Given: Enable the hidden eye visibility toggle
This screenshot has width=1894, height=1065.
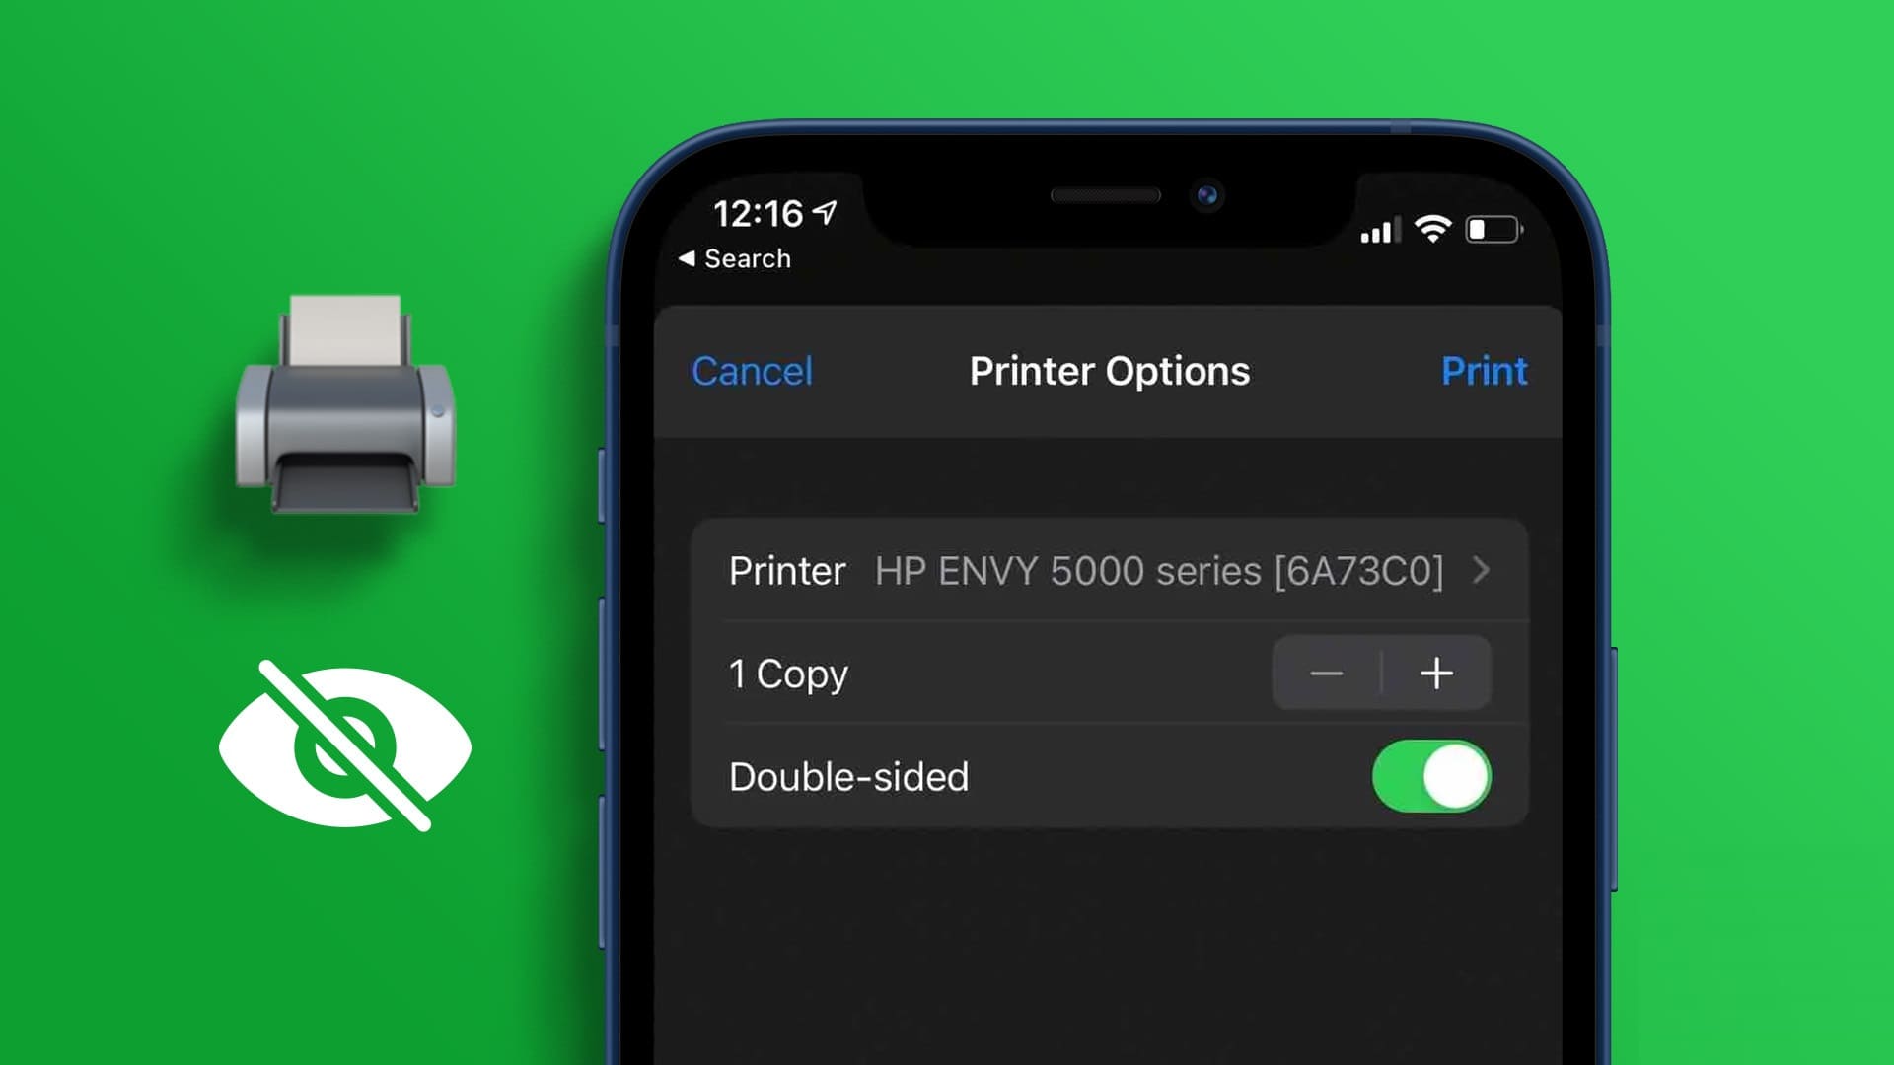Looking at the screenshot, I should pos(346,745).
